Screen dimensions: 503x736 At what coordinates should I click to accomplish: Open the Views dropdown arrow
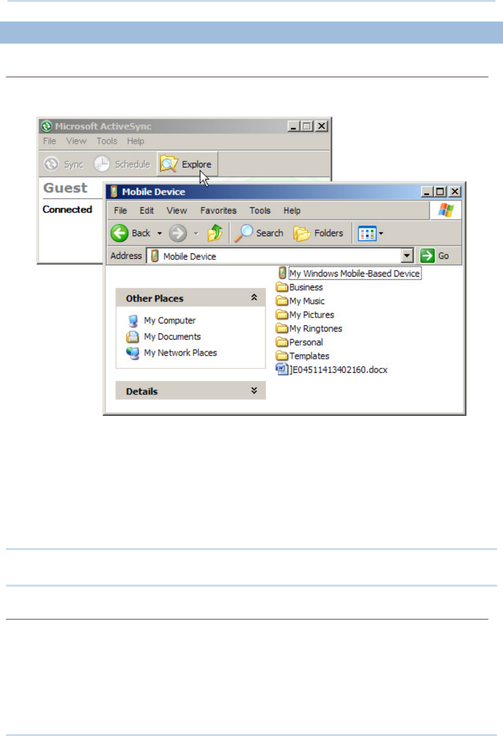[381, 233]
